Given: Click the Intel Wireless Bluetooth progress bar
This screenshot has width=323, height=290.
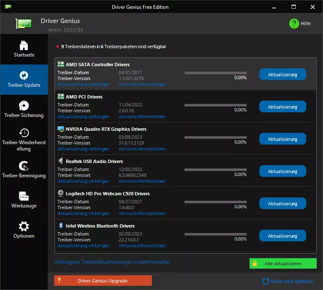Looking at the screenshot, I should pyautogui.click(x=216, y=234).
